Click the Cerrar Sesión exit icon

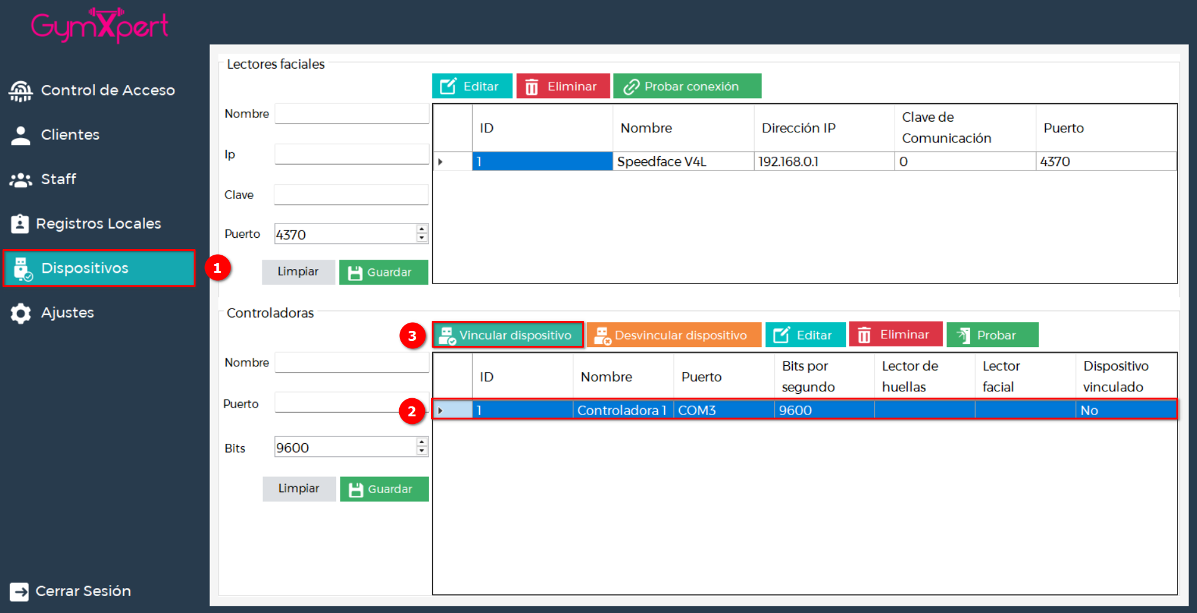pyautogui.click(x=19, y=591)
